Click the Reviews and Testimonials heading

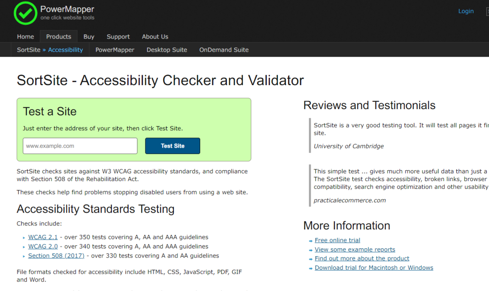[x=369, y=105]
